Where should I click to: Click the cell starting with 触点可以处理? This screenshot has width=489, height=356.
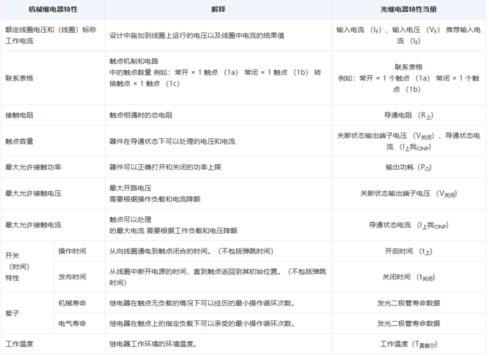[x=218, y=225]
